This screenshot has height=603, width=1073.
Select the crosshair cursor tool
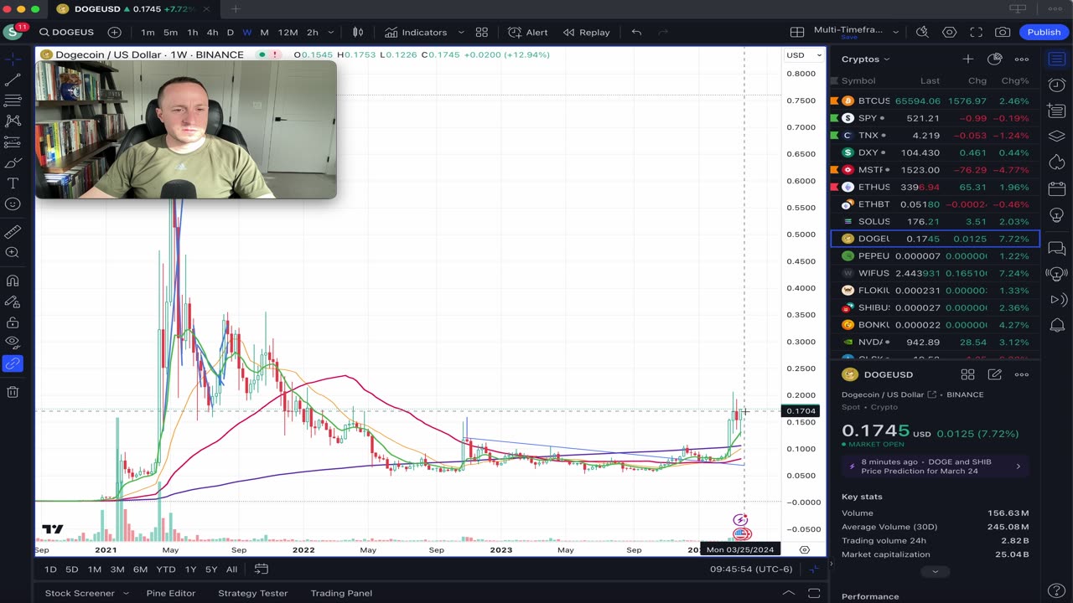coord(13,59)
